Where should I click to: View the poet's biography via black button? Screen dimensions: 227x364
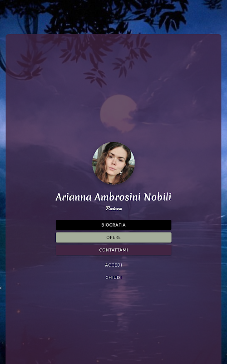pyautogui.click(x=113, y=225)
